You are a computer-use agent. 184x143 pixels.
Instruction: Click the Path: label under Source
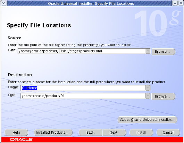click(x=12, y=50)
